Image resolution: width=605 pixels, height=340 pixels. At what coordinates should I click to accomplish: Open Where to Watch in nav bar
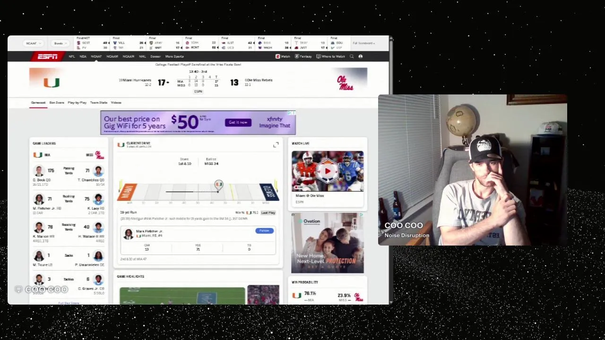tap(331, 57)
